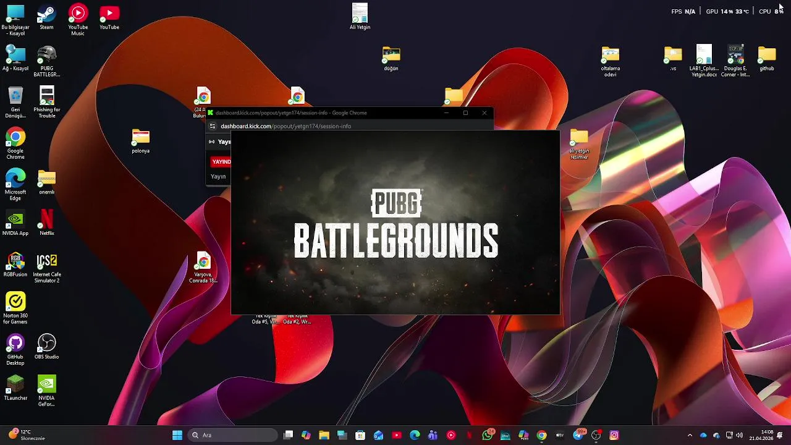Open the network status tray icon
The height and width of the screenshot is (445, 791).
(x=729, y=435)
